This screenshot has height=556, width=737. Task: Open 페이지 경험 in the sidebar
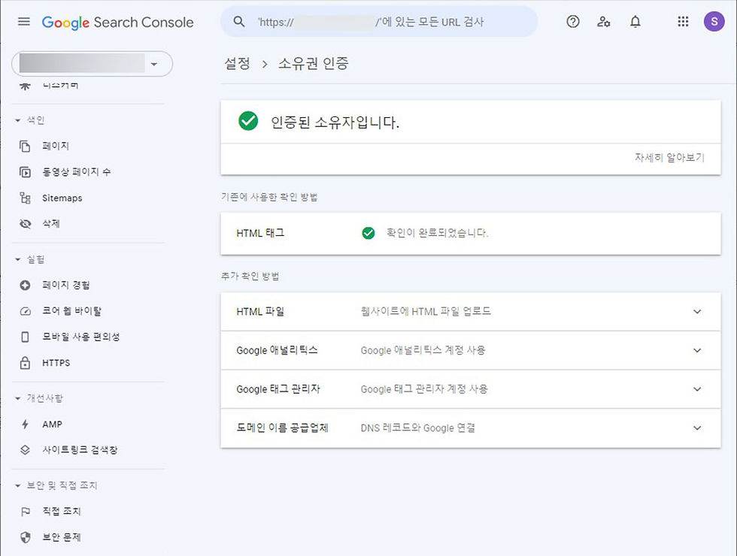click(66, 285)
